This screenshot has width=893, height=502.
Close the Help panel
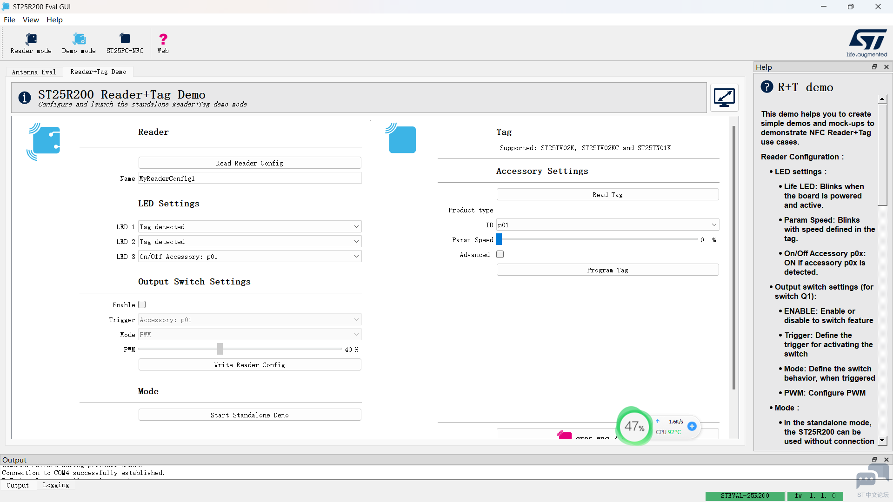tap(886, 67)
